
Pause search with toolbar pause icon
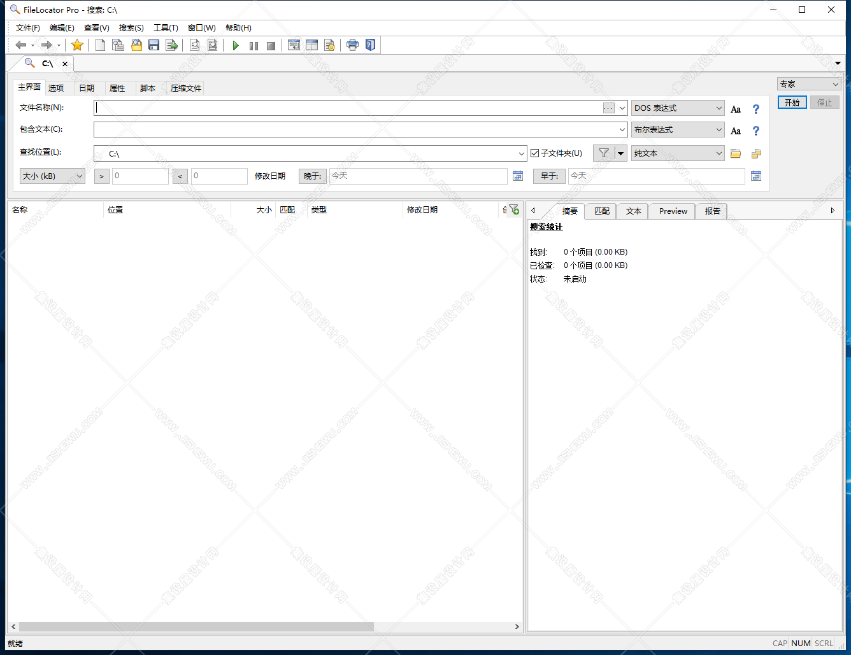coord(254,45)
